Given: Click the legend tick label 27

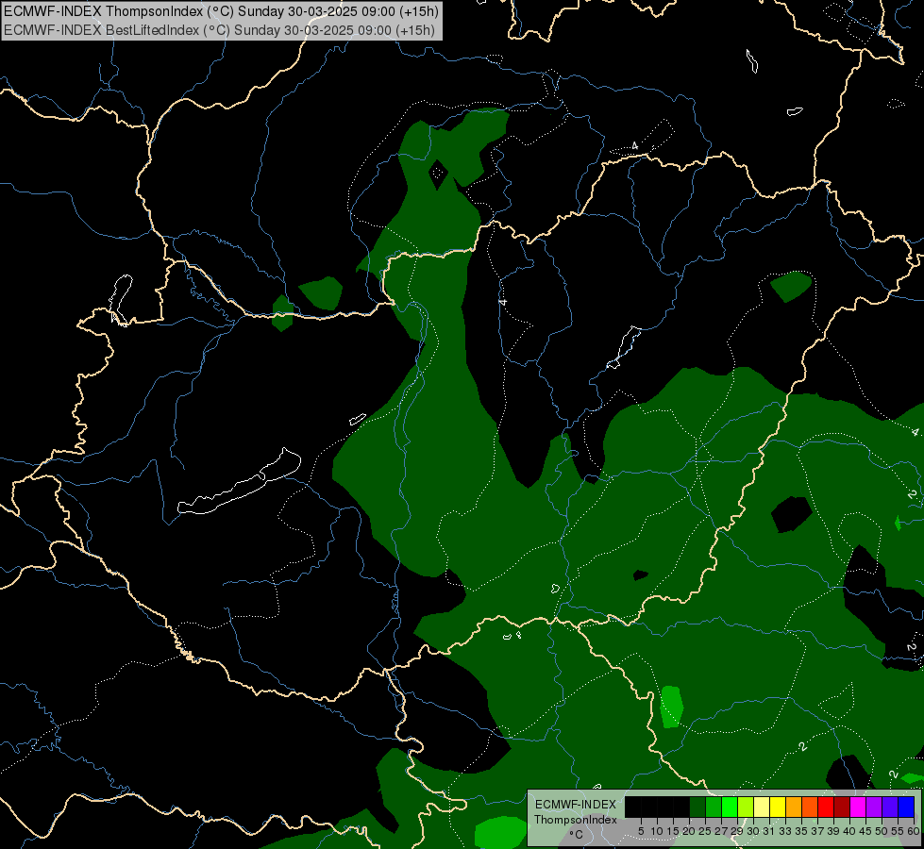Looking at the screenshot, I should coord(721,831).
